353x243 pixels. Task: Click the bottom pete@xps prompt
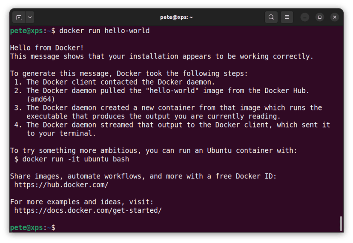pos(33,228)
